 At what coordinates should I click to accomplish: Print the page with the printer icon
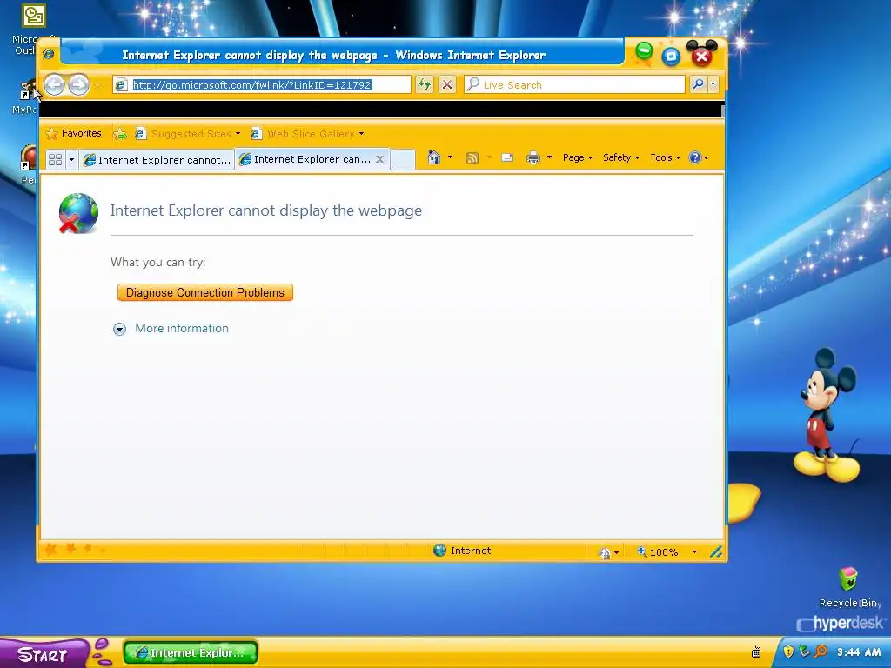(x=533, y=158)
